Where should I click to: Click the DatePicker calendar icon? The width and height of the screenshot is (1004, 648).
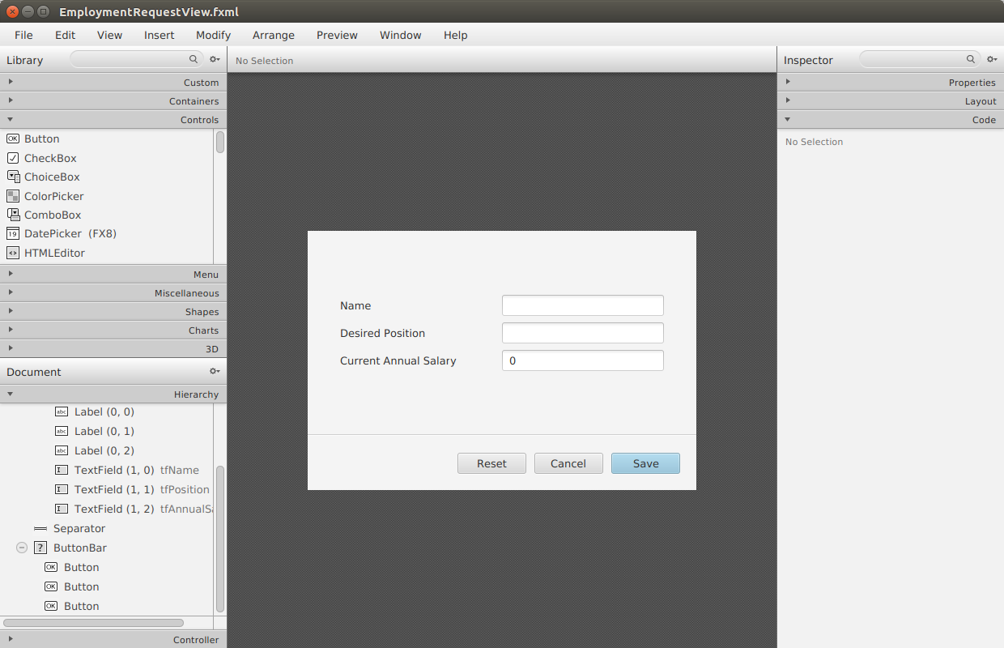tap(12, 234)
